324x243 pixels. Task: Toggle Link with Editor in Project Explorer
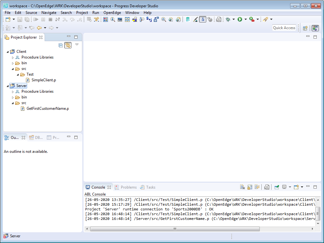(x=68, y=45)
